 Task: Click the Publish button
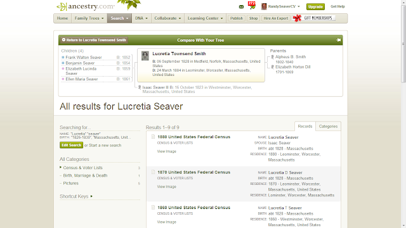pyautogui.click(x=237, y=18)
